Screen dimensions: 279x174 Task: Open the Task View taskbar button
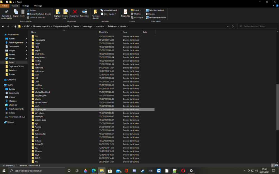coord(77,171)
